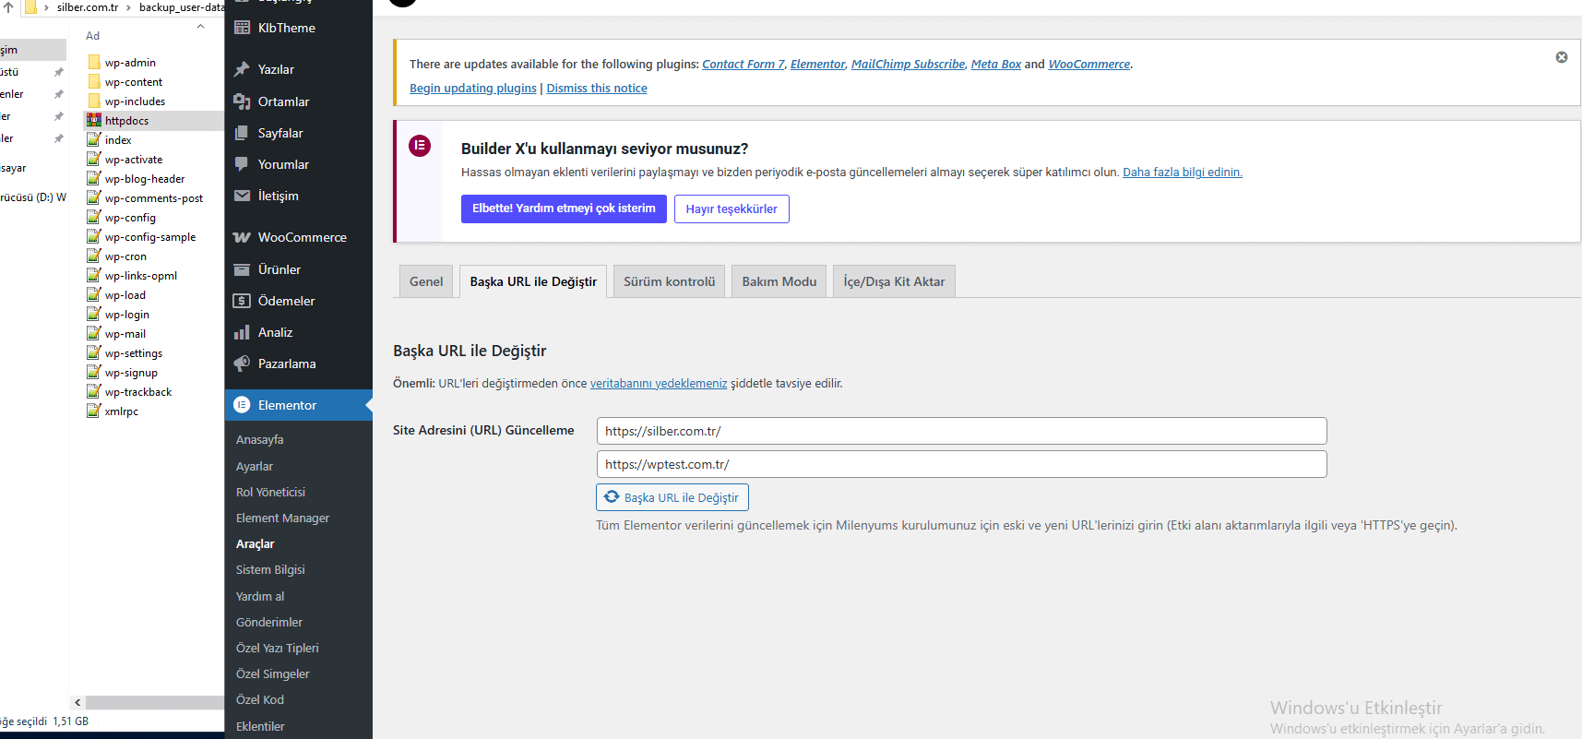Image resolution: width=1582 pixels, height=739 pixels.
Task: Click the Ortamlar media icon
Action: click(x=242, y=101)
